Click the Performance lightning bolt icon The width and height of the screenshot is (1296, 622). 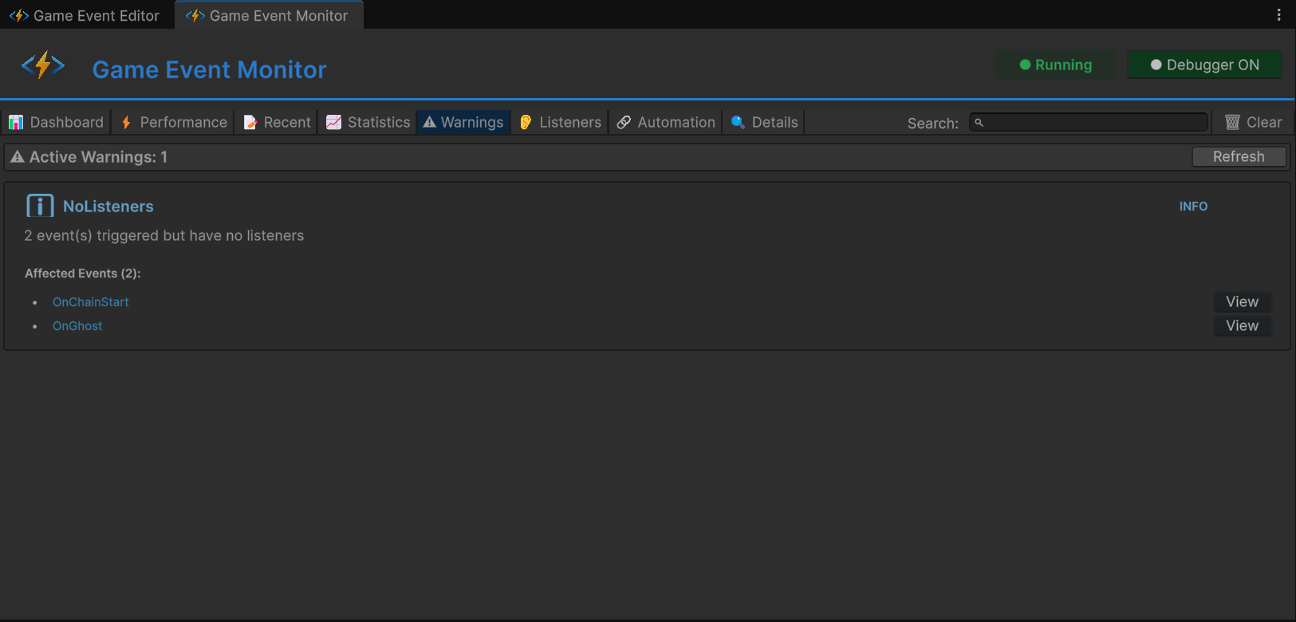(126, 122)
